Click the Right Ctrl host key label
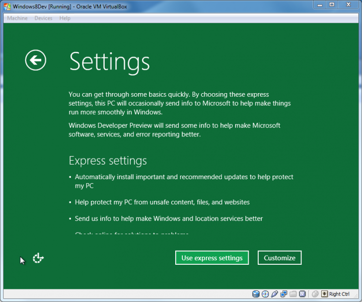 click(x=339, y=294)
